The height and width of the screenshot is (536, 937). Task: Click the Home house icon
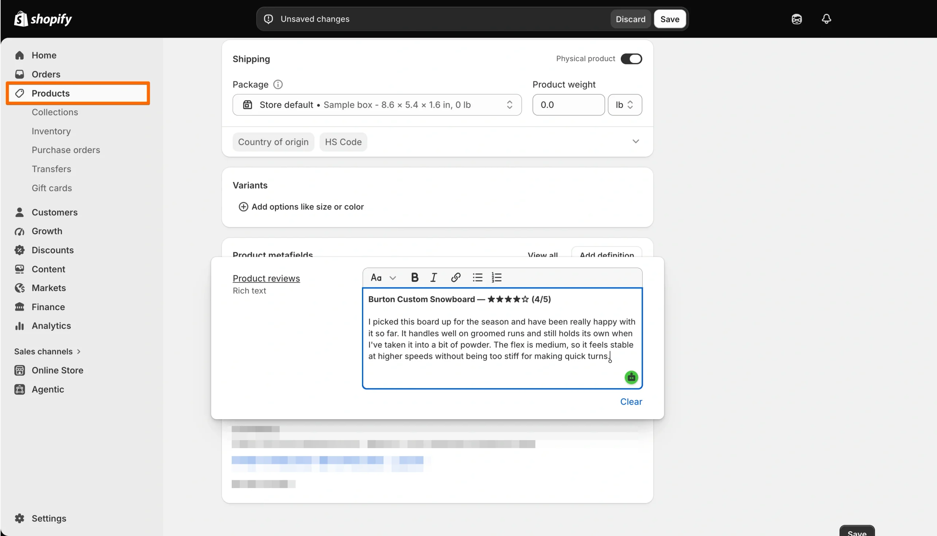19,55
